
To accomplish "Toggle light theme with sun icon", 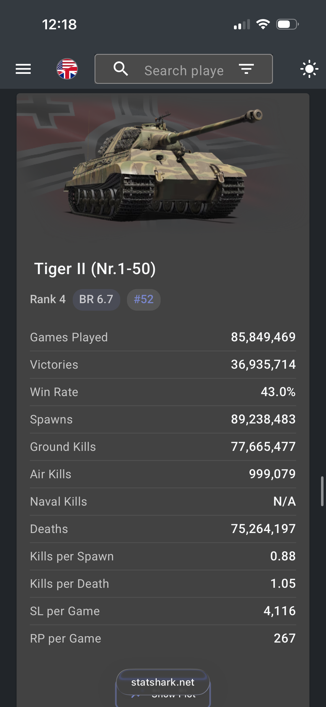I will tap(309, 69).
